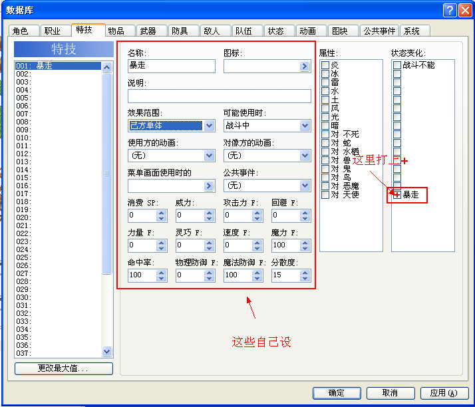Decrease the 魔法防御 F value
Viewport: 475px width, 407px height.
point(257,278)
